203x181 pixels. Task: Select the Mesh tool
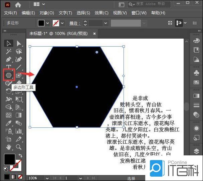[9, 115]
